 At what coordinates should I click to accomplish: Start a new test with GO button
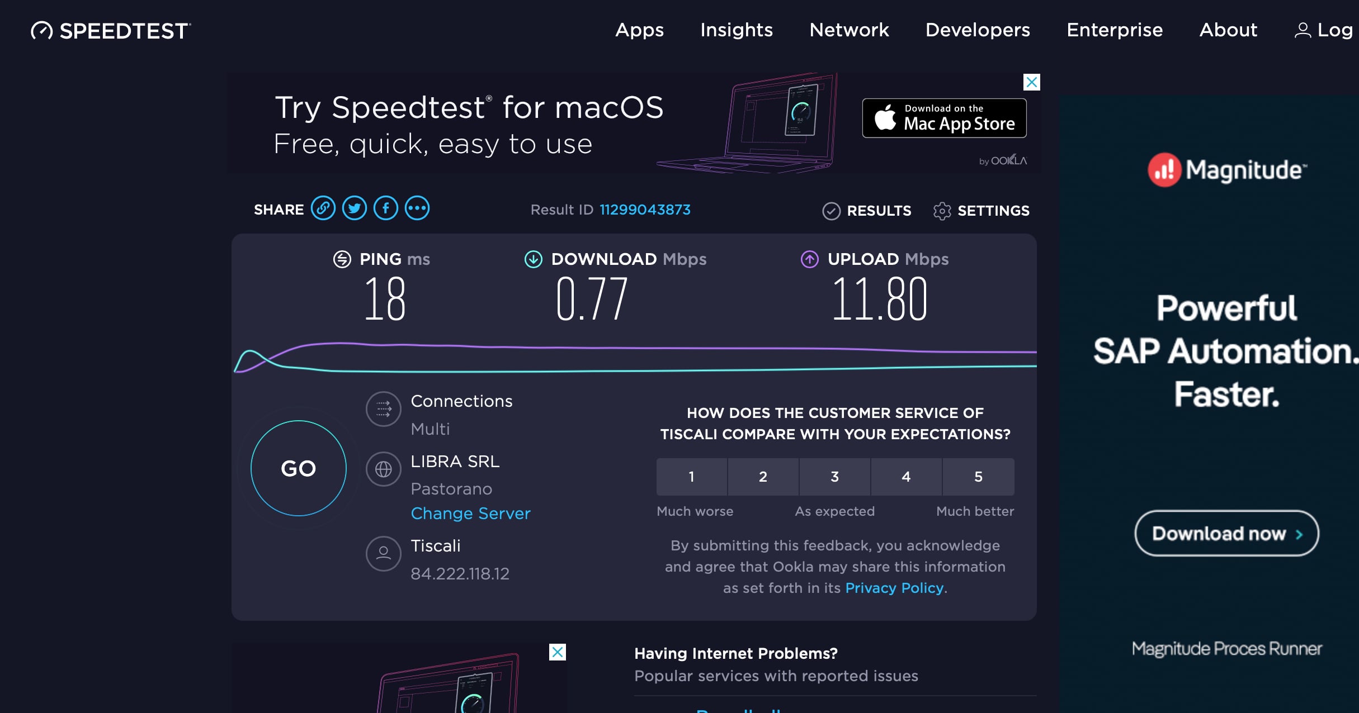tap(299, 468)
